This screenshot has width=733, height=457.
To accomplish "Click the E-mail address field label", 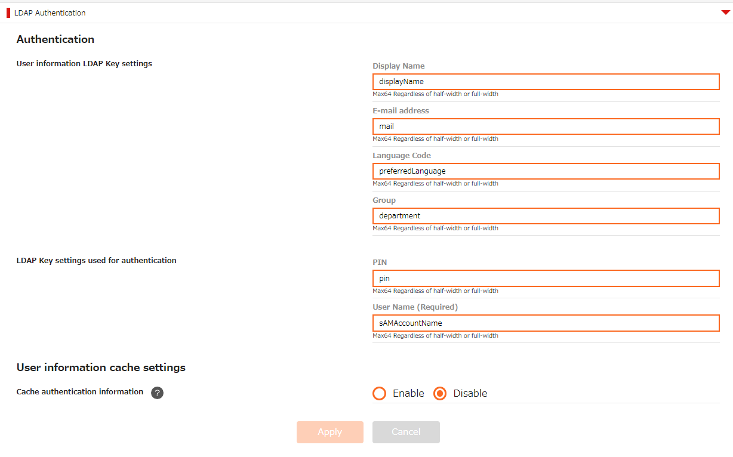I will [401, 111].
